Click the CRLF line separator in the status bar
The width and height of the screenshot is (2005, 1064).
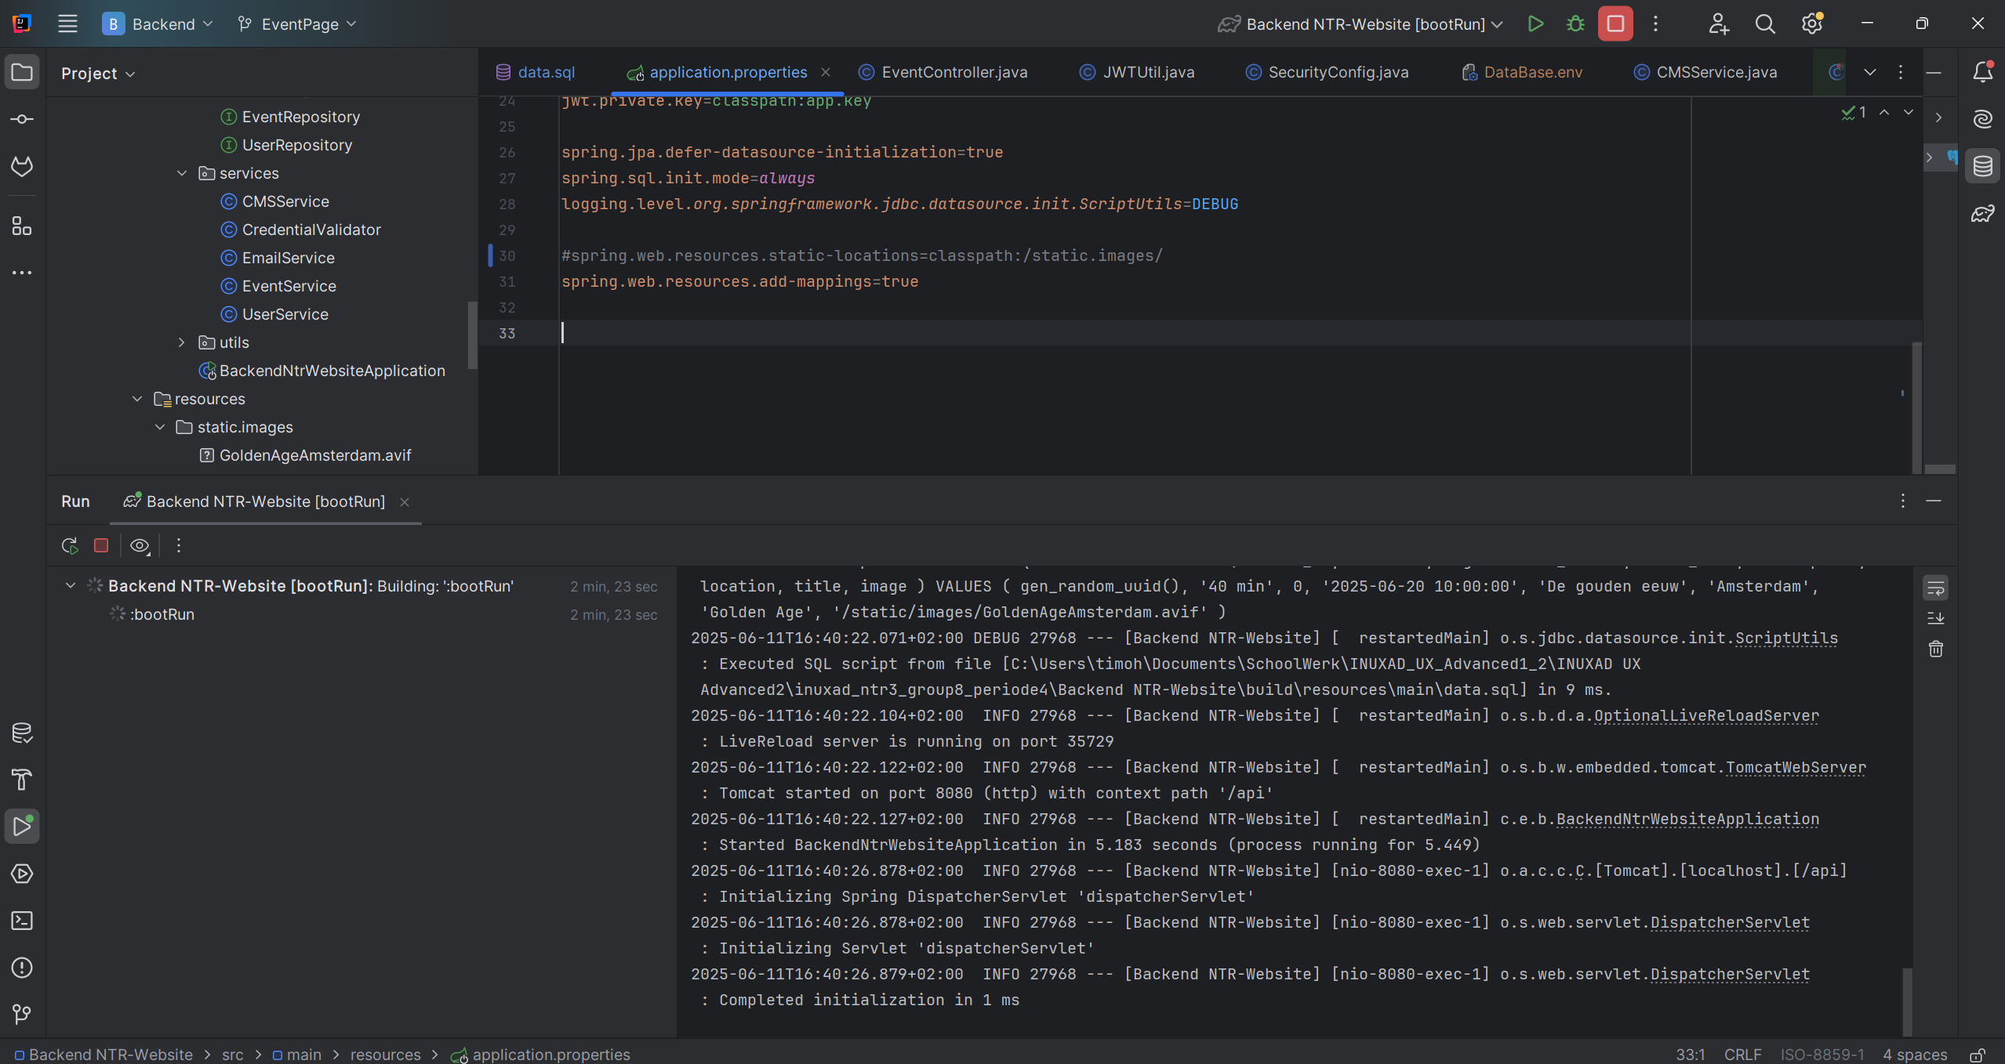coord(1742,1055)
